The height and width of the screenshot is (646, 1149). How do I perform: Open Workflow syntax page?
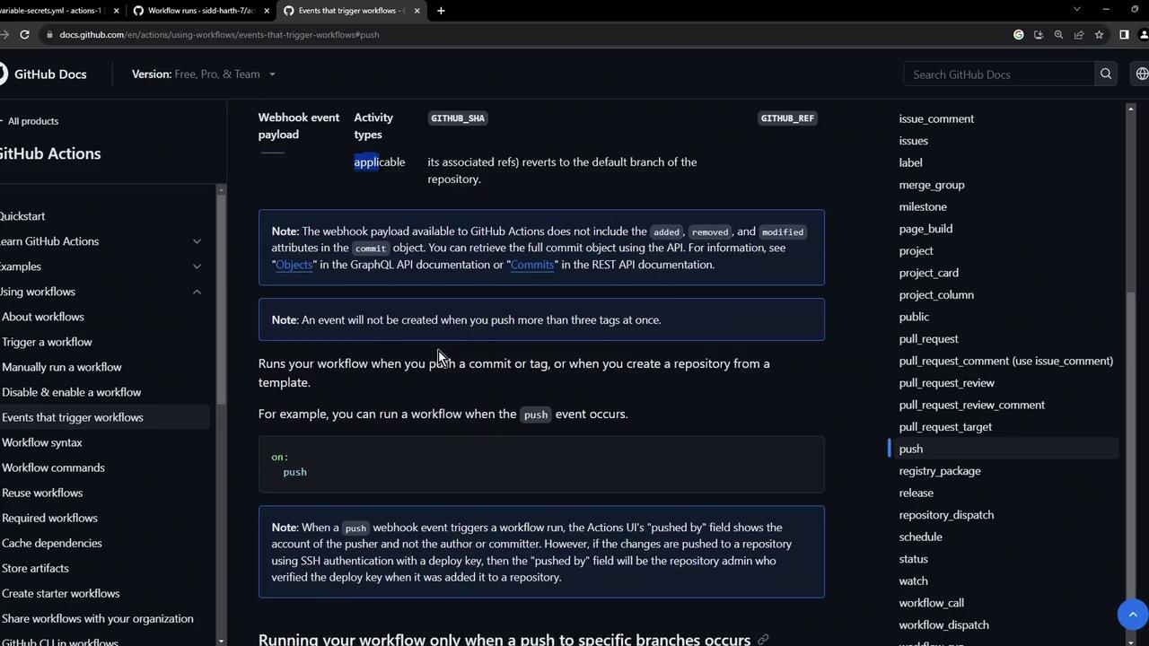tap(42, 442)
